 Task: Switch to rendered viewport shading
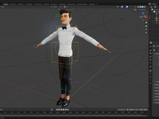(144, 7)
